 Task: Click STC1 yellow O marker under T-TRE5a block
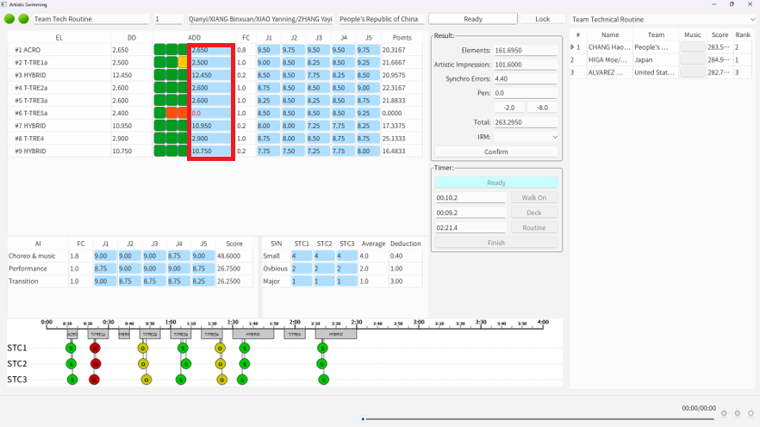pos(220,348)
